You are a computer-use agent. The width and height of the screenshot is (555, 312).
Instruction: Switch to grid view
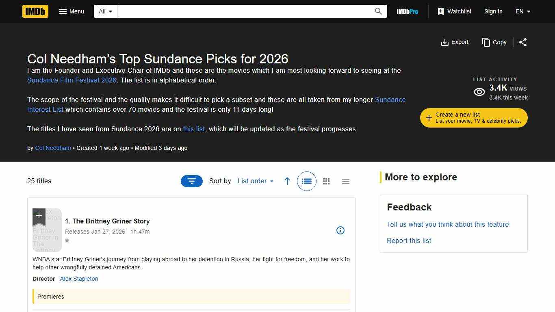coord(326,181)
